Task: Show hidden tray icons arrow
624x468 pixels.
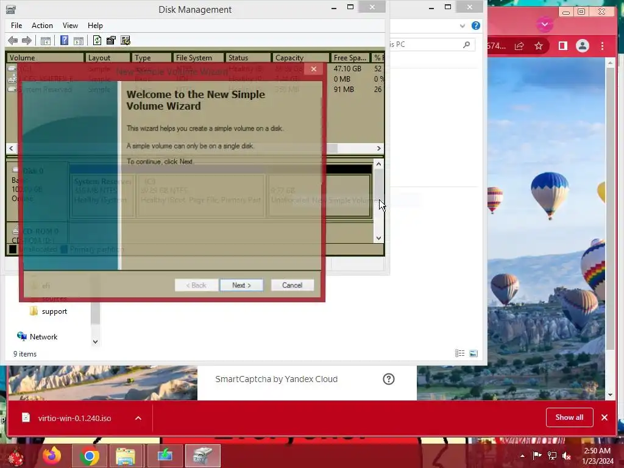Action: pyautogui.click(x=522, y=456)
